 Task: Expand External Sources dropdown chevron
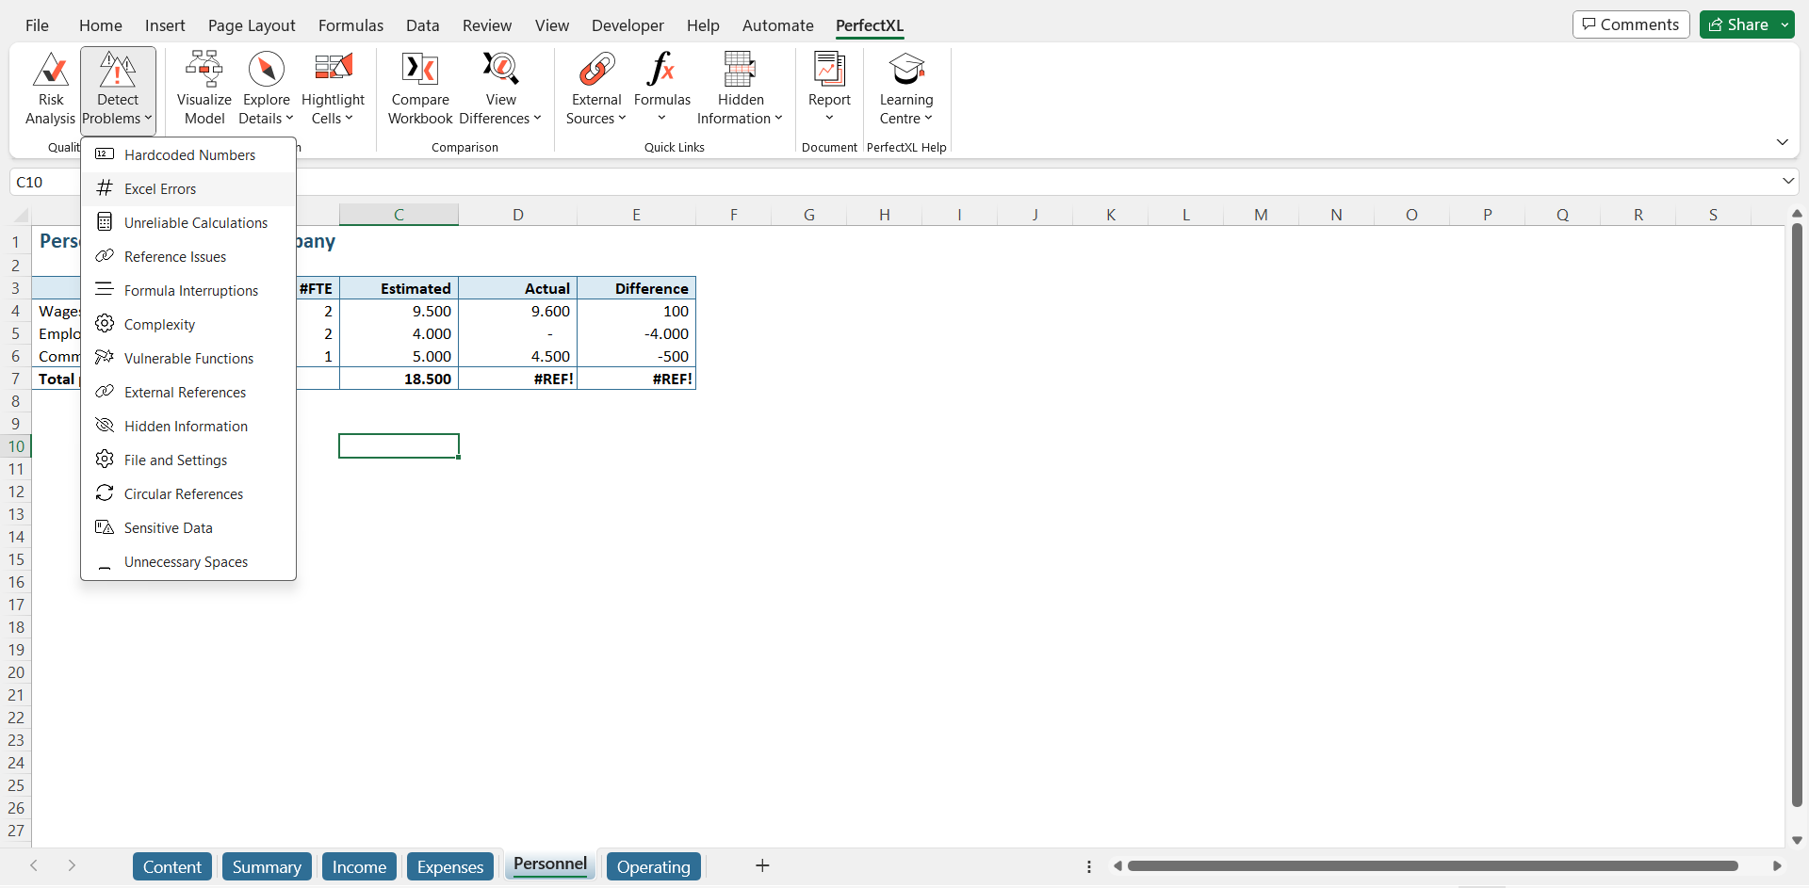tap(622, 119)
